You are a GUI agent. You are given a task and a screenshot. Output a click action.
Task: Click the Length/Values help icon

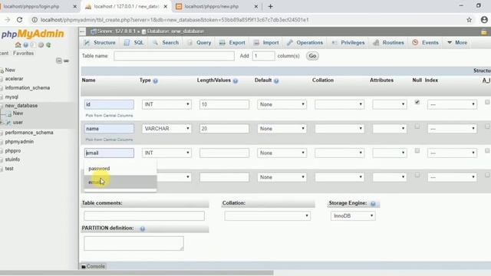[236, 80]
